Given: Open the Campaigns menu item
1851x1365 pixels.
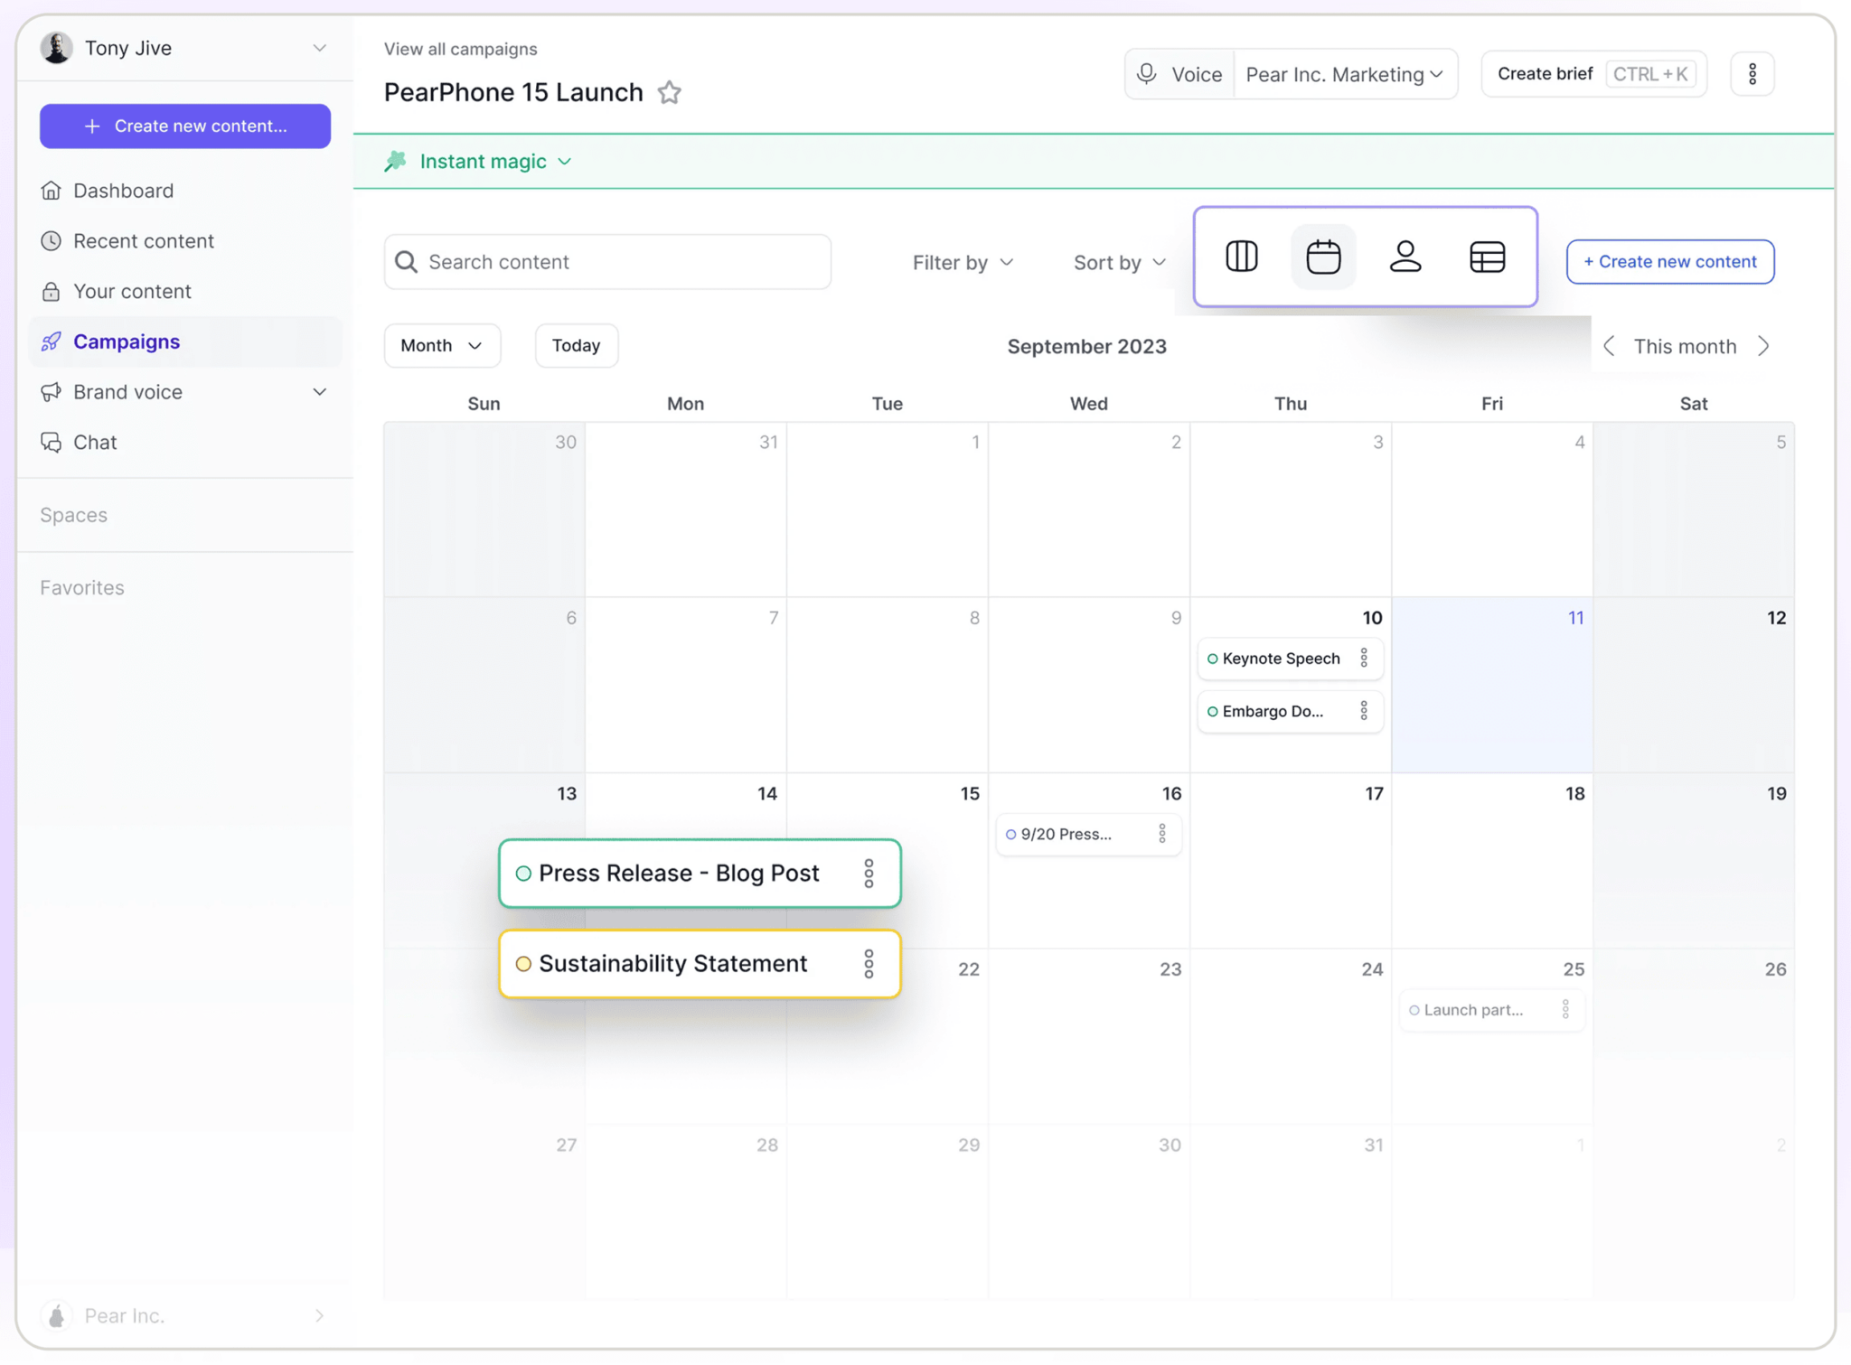Looking at the screenshot, I should click(x=127, y=341).
